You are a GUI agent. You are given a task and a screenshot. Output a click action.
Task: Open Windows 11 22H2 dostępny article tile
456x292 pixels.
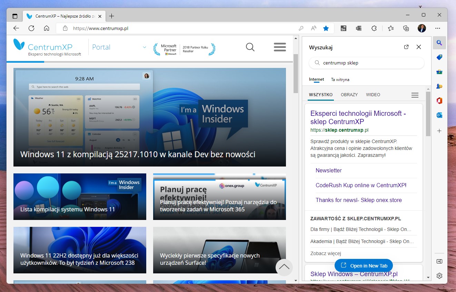click(x=80, y=250)
